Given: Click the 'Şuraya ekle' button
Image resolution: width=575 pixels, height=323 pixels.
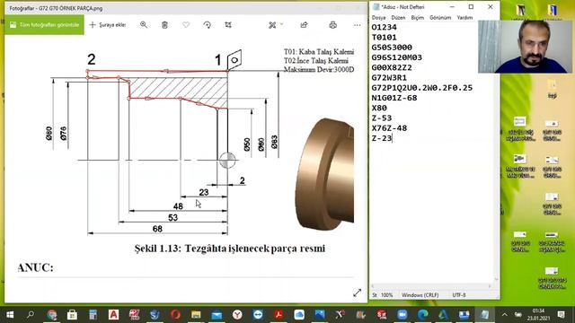Looking at the screenshot, I should [108, 25].
